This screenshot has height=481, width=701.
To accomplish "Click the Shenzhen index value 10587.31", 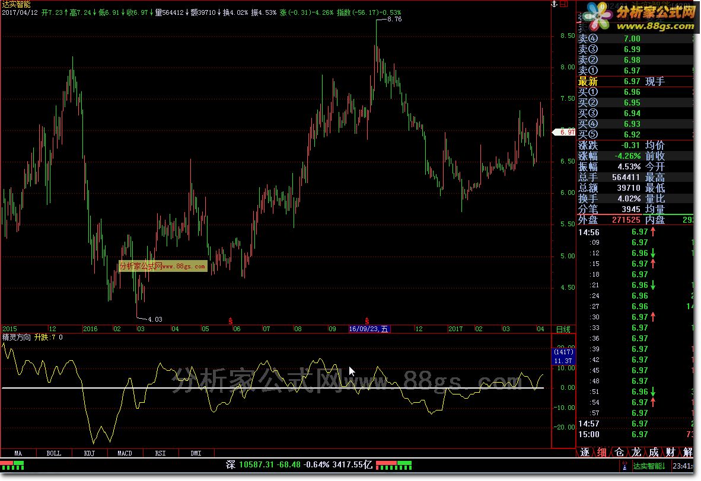I will coord(256,464).
